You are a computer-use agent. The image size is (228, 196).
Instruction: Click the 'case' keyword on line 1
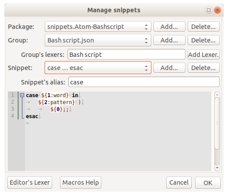click(32, 95)
